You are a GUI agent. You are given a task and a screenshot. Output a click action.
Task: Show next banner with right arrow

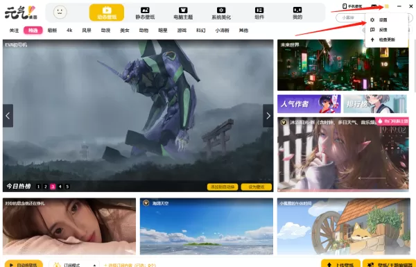click(268, 116)
